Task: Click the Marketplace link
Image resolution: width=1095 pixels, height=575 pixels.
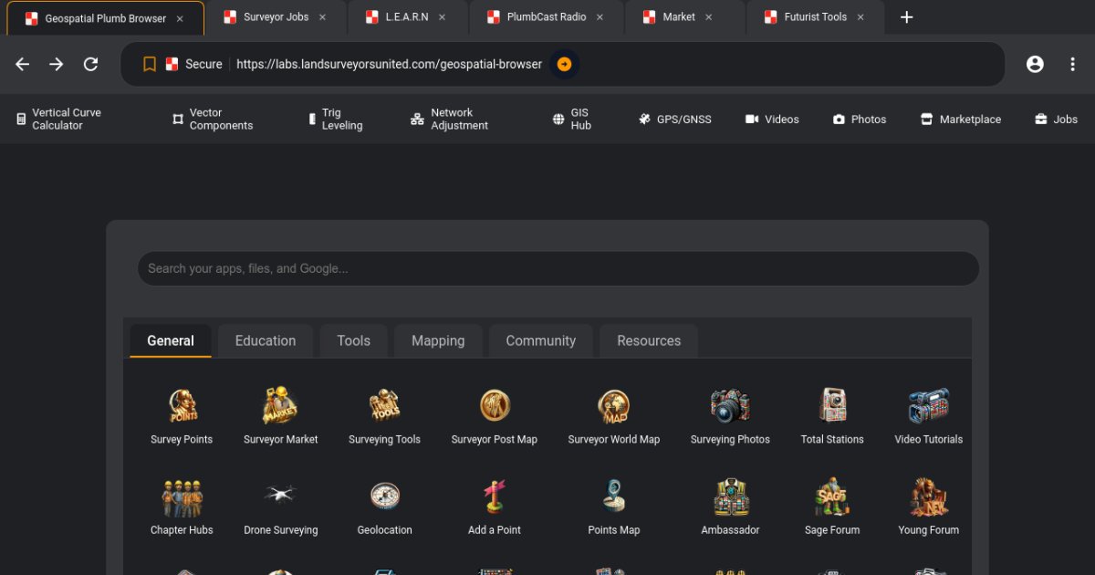Action: coord(961,119)
